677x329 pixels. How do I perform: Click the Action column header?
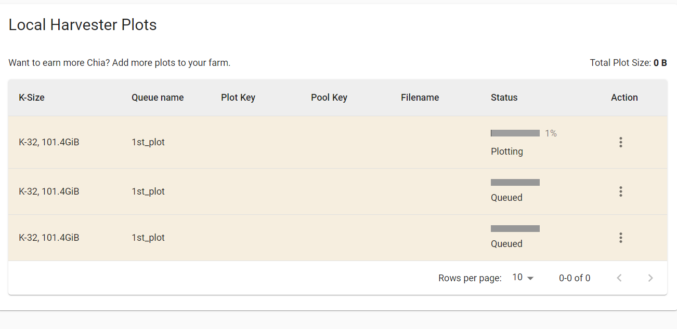click(624, 98)
